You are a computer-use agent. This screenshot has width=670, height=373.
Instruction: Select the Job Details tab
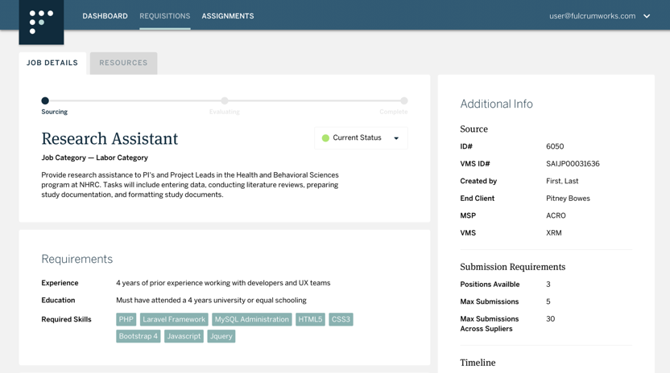52,63
